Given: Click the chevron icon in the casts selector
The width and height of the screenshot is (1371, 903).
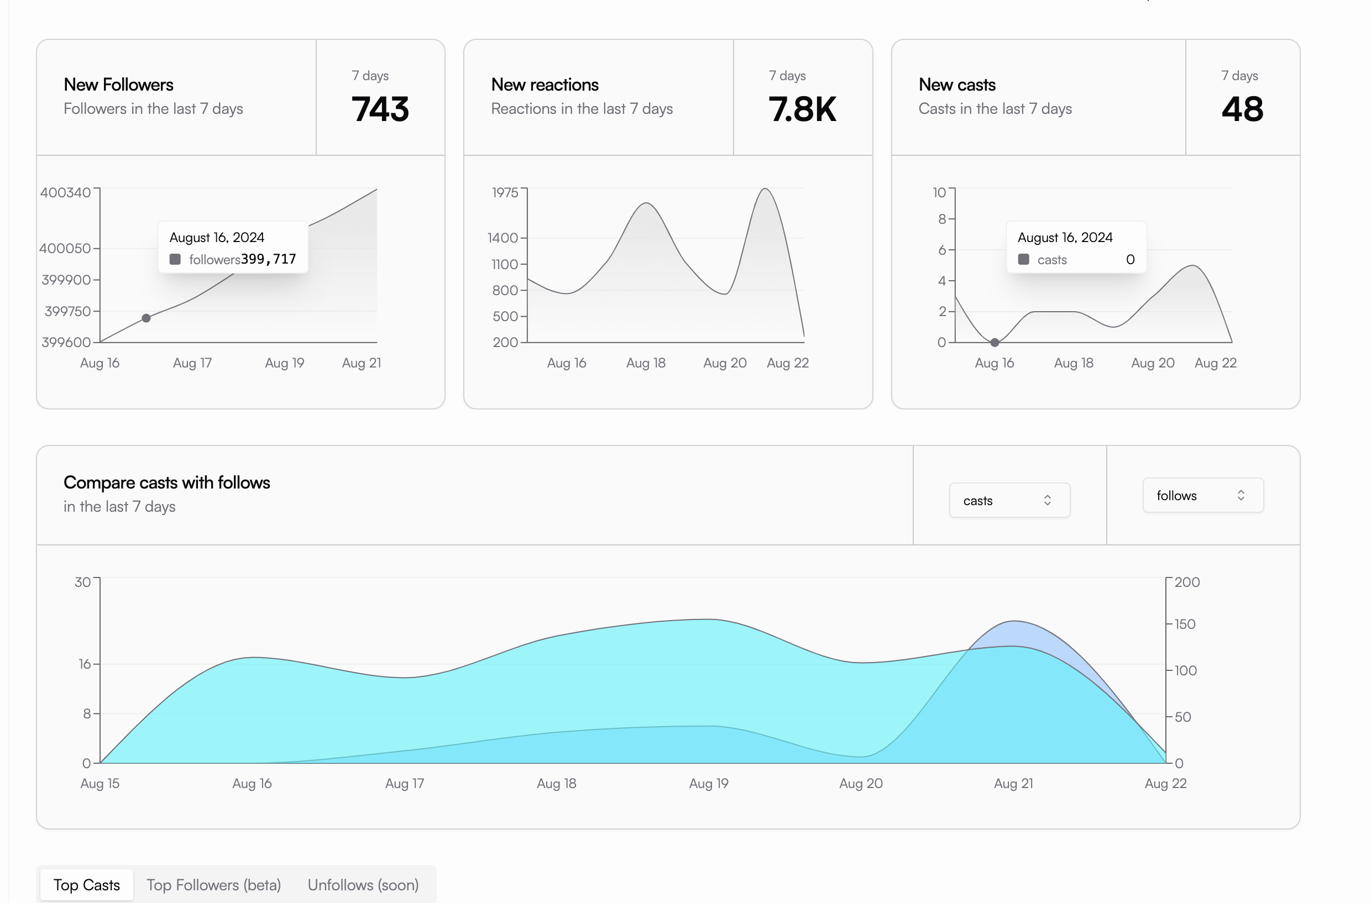Looking at the screenshot, I should (1047, 500).
